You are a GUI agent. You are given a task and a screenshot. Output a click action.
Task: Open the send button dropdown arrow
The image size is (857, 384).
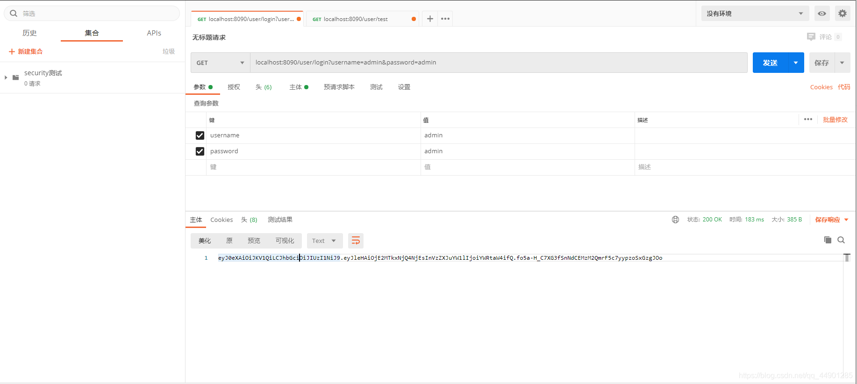(796, 63)
